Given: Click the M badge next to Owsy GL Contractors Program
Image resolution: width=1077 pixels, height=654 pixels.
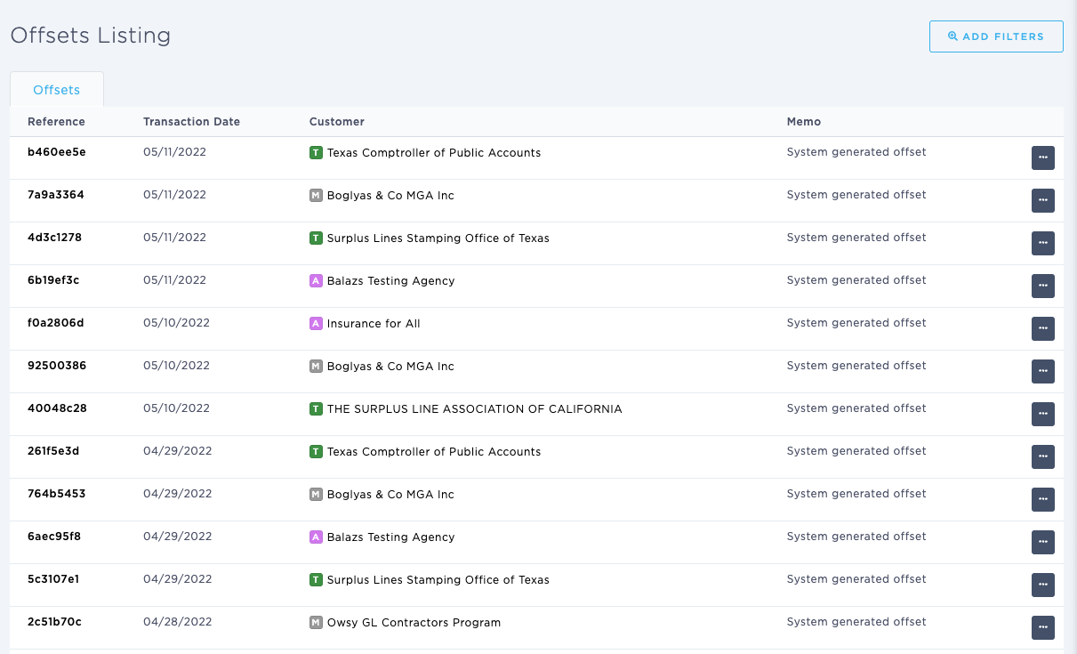Looking at the screenshot, I should coord(315,622).
